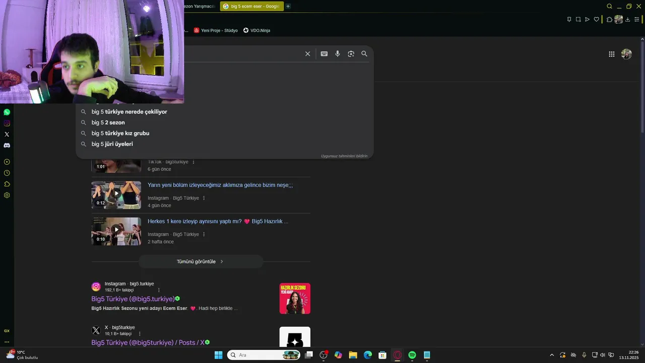Open WhatsApp in the Opera sidebar
This screenshot has width=645, height=363.
coord(7,112)
